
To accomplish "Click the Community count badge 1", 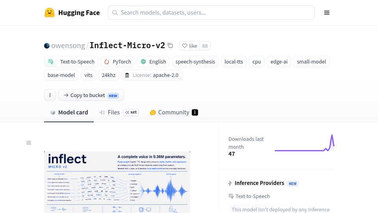I will pos(195,112).
